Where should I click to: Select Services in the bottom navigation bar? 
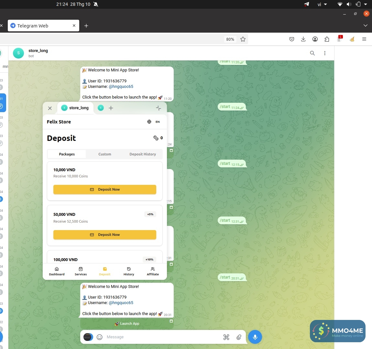pos(81,271)
